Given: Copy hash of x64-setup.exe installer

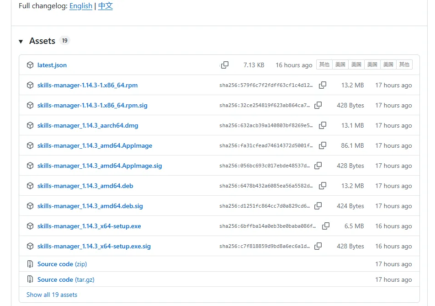Looking at the screenshot, I should pos(326,226).
